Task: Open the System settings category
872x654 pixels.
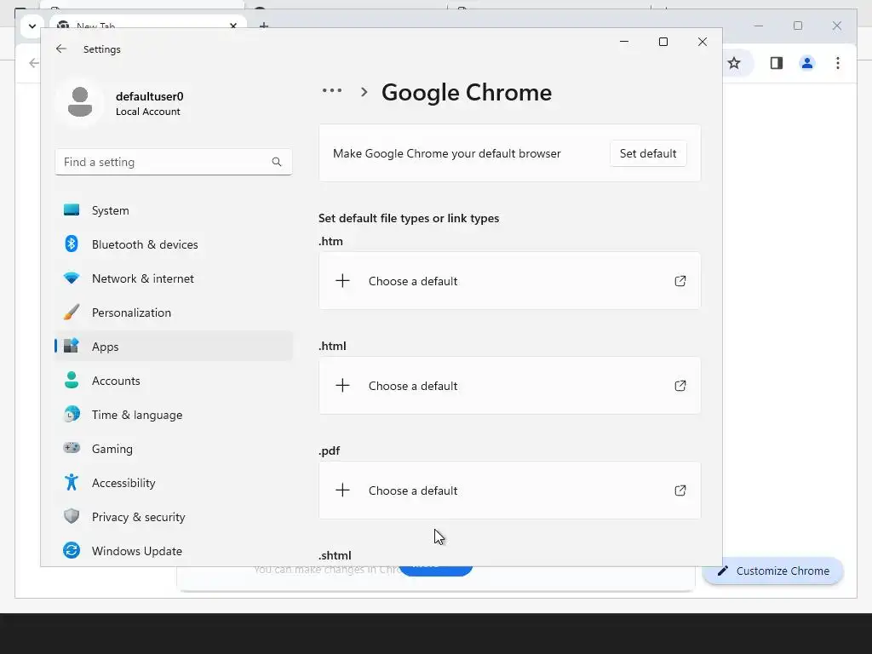Action: pos(174,210)
